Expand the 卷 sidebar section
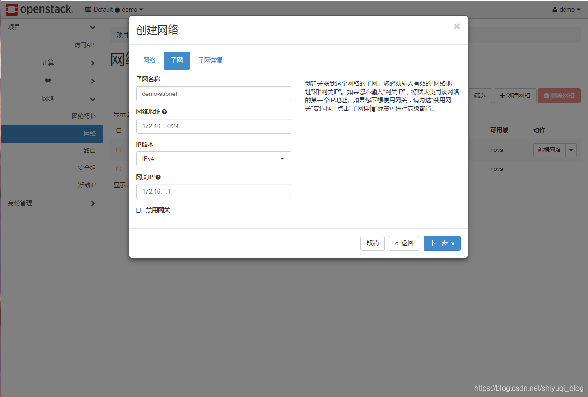This screenshot has width=588, height=397. point(51,81)
